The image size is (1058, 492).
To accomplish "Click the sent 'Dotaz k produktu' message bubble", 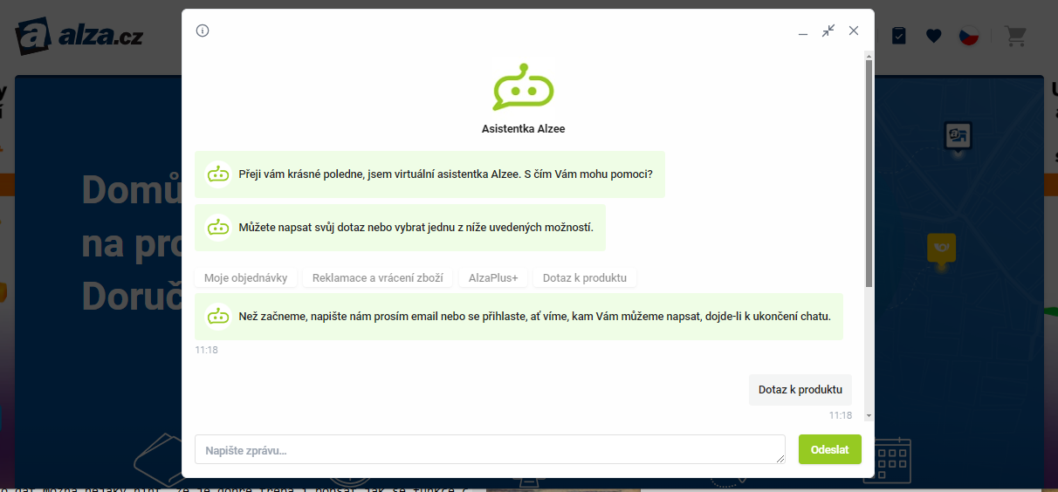I will pos(800,390).
